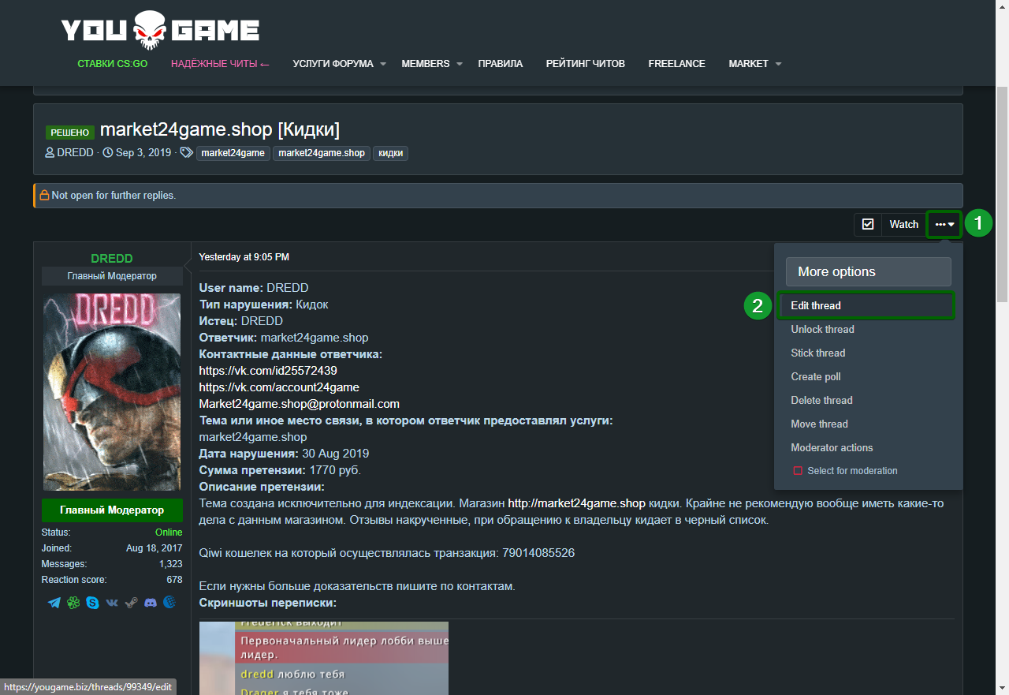This screenshot has width=1009, height=695.
Task: Open НАДЁЖНЫЕ ЧИТЫ navigation link
Action: [221, 64]
